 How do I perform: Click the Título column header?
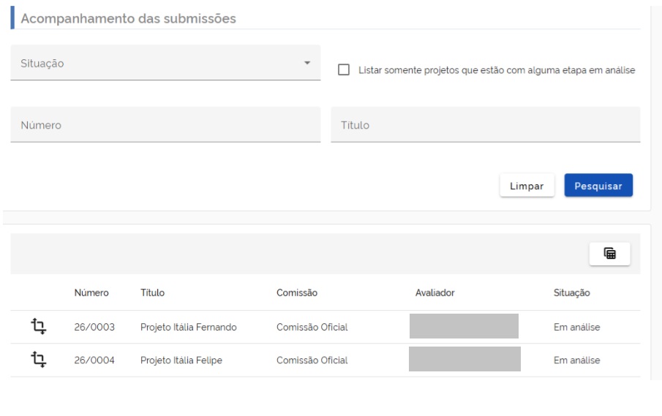[152, 293]
